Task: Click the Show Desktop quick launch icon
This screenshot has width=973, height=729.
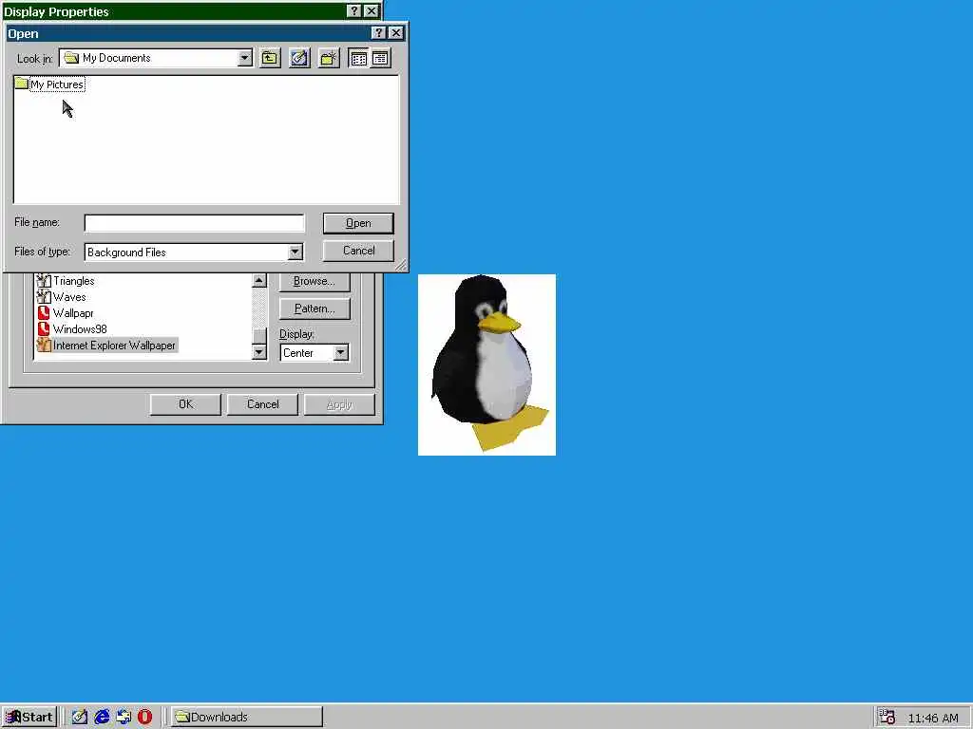Action: pyautogui.click(x=80, y=718)
